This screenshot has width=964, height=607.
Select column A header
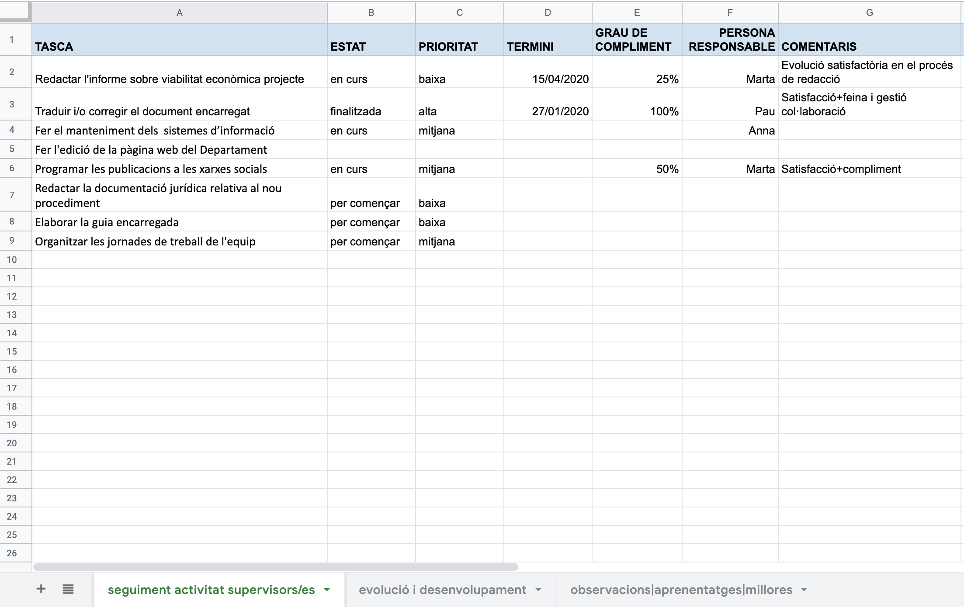tap(179, 13)
